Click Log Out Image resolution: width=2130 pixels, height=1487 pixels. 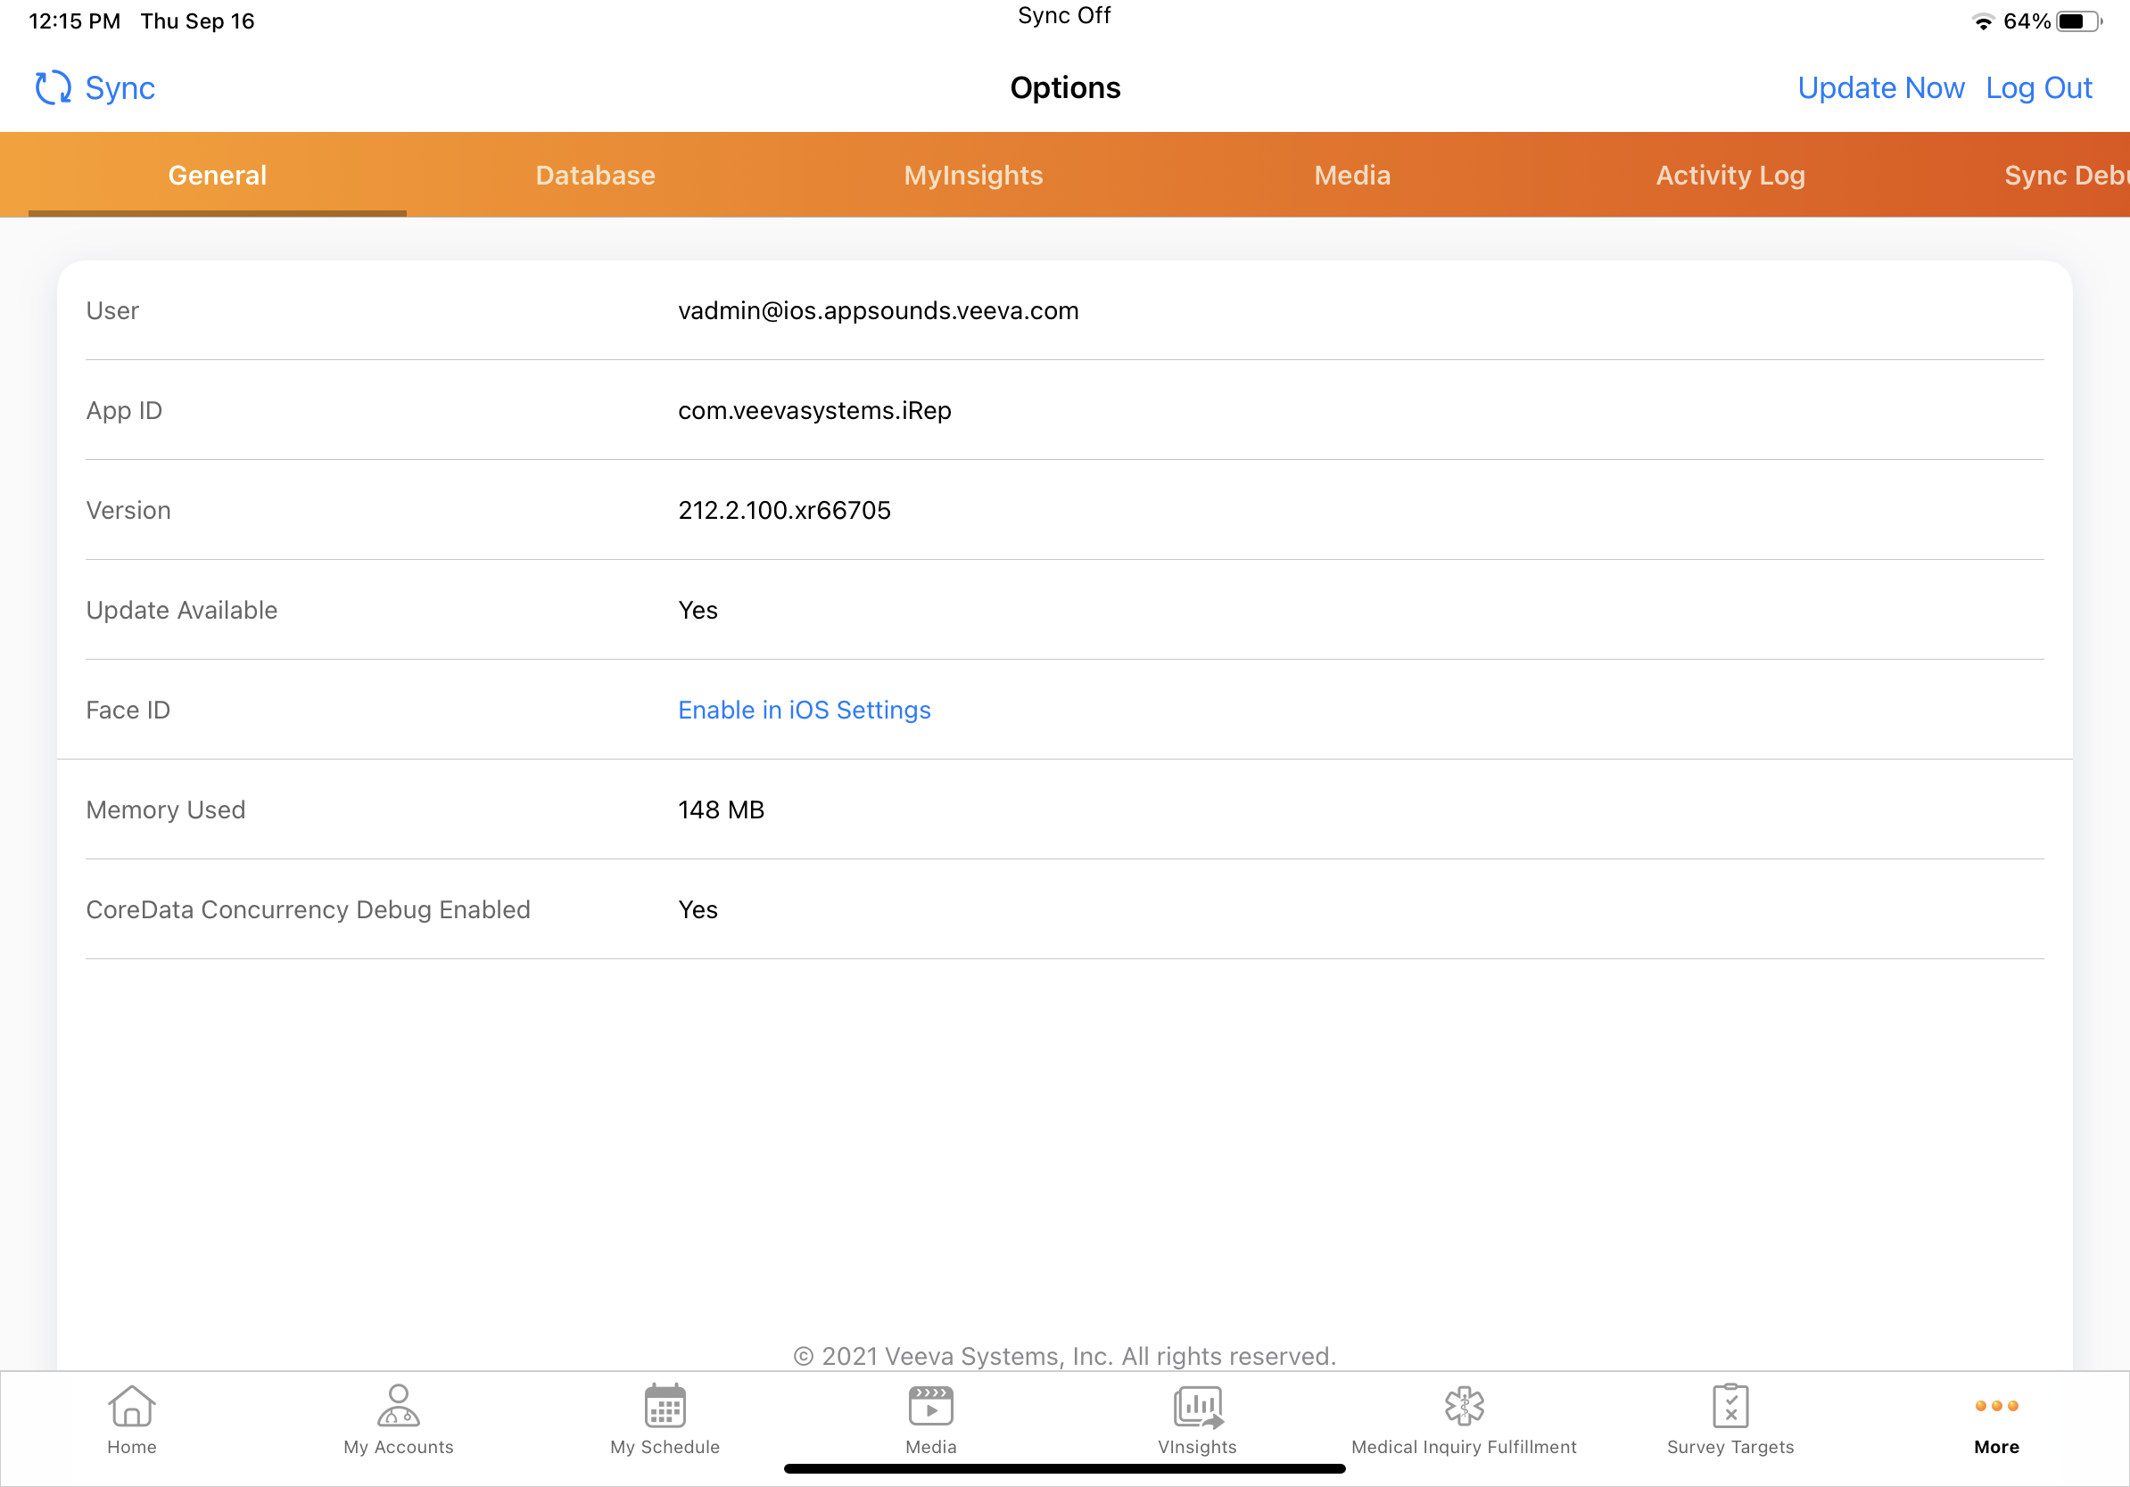[2038, 88]
